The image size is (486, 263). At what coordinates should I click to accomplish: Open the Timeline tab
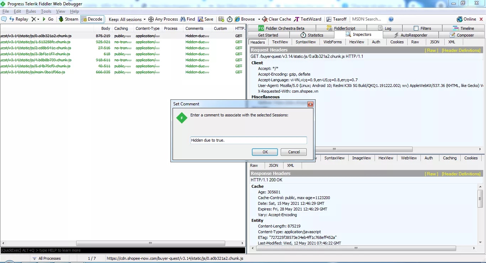click(x=463, y=28)
